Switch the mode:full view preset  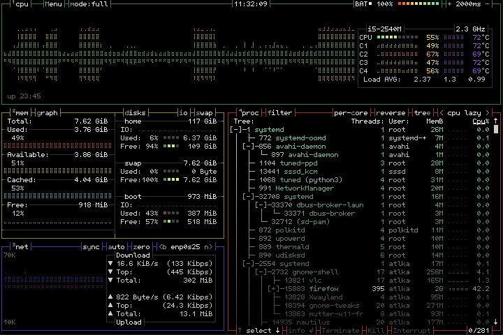coord(89,4)
